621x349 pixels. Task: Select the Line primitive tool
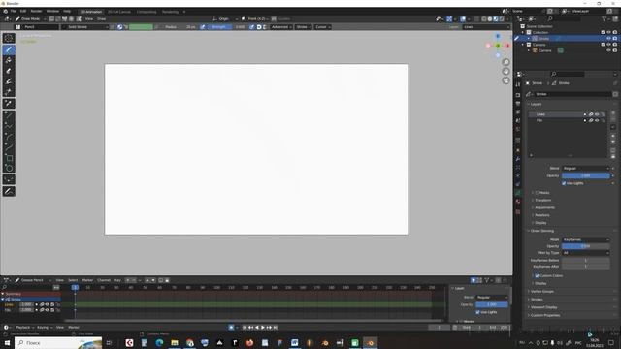pos(9,115)
